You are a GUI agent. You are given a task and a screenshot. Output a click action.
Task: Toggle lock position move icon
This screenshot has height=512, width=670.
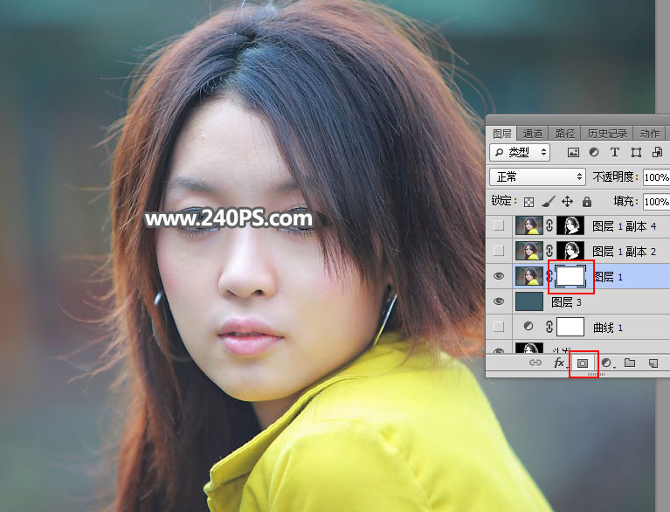click(x=567, y=201)
